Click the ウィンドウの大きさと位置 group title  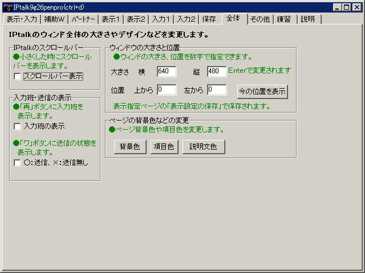(x=144, y=48)
